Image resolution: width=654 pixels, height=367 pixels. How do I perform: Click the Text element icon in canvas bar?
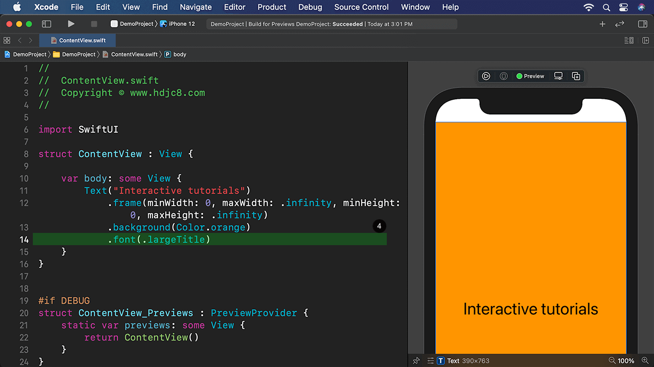point(441,361)
